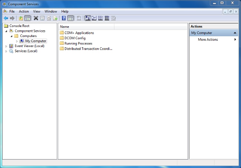Select Component Services tree item
This screenshot has height=168, width=241.
pos(30,31)
